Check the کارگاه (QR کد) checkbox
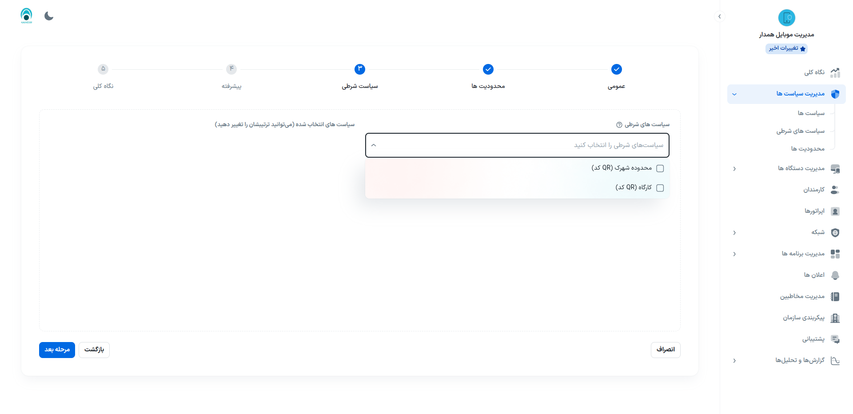 [x=660, y=188]
